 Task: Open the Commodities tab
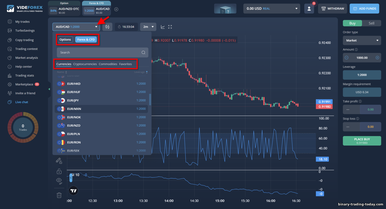coord(108,64)
